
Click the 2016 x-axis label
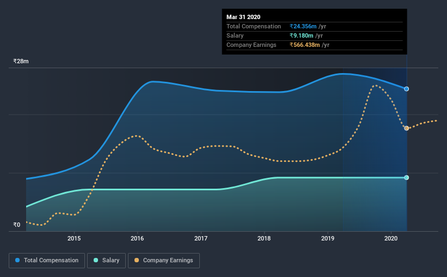[x=137, y=238]
